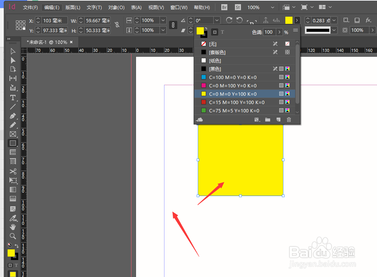
Task: Select the Gap tool
Action: tap(13, 78)
